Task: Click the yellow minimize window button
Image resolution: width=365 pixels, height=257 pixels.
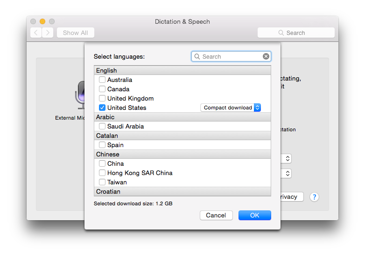Action: [x=42, y=21]
